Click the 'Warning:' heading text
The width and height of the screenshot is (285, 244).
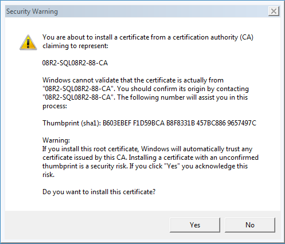pyautogui.click(x=56, y=140)
